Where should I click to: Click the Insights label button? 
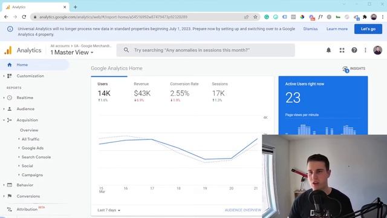pyautogui.click(x=357, y=68)
